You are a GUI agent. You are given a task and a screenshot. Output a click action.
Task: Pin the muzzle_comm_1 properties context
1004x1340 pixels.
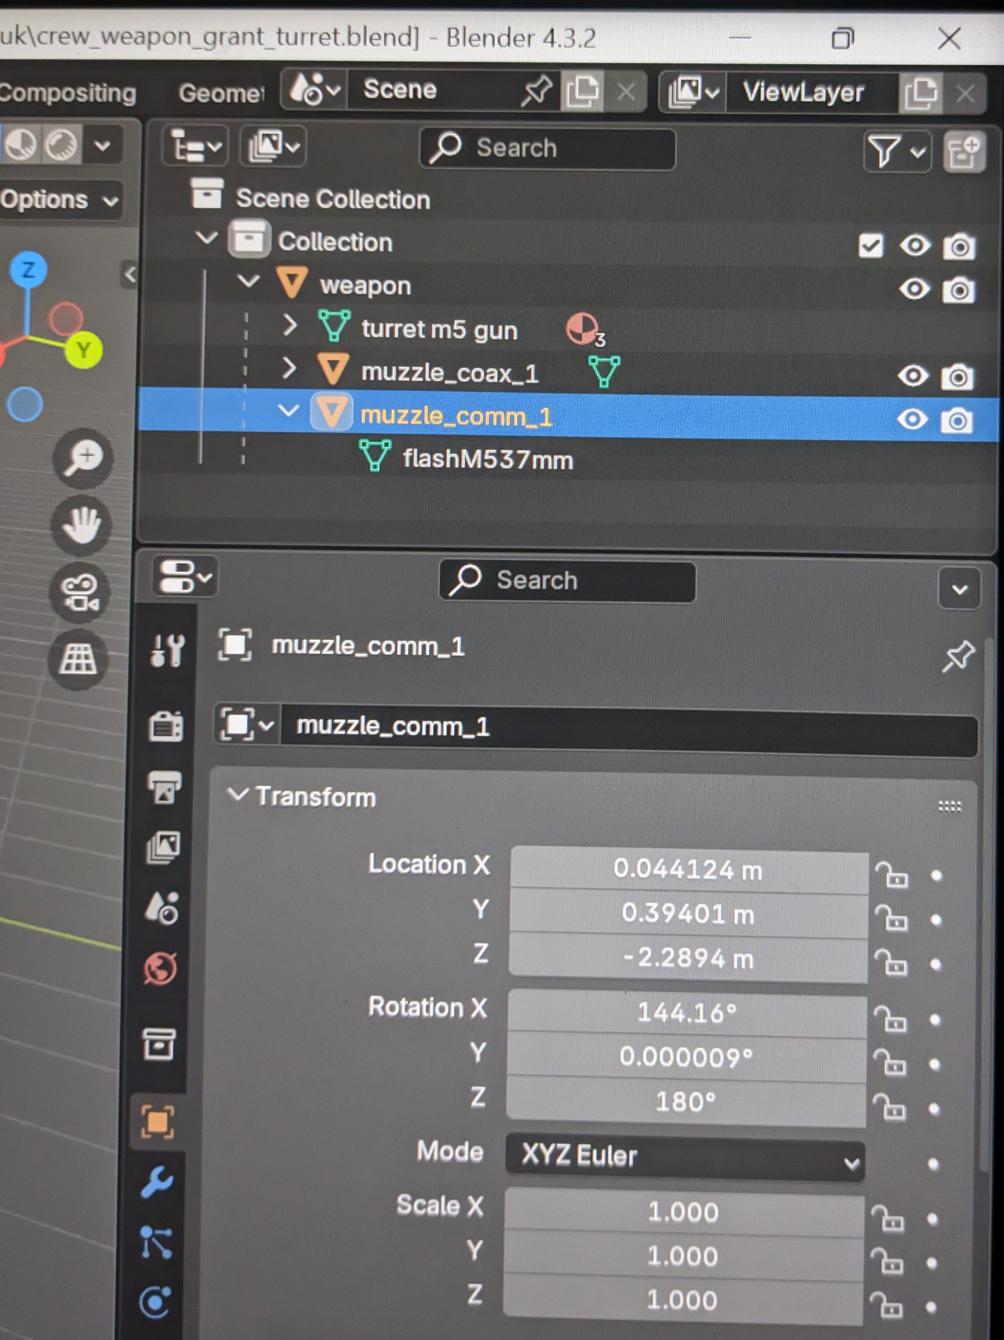coord(958,656)
